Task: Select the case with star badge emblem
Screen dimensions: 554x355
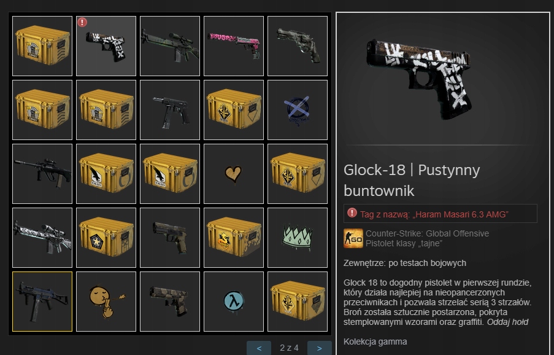Action: 106,238
